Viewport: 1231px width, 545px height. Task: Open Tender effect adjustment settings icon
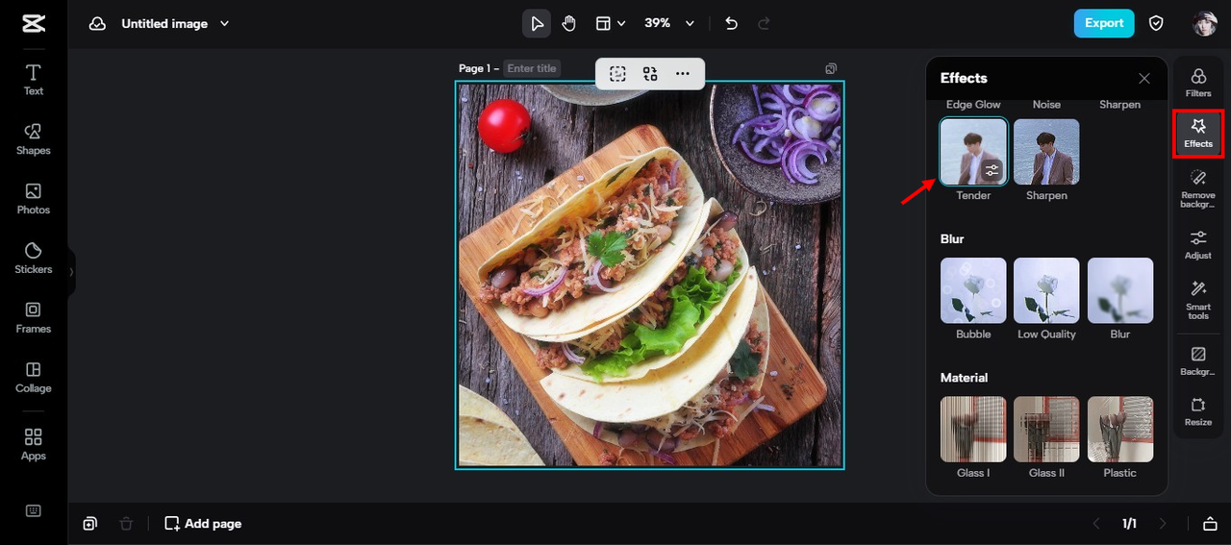(x=992, y=171)
